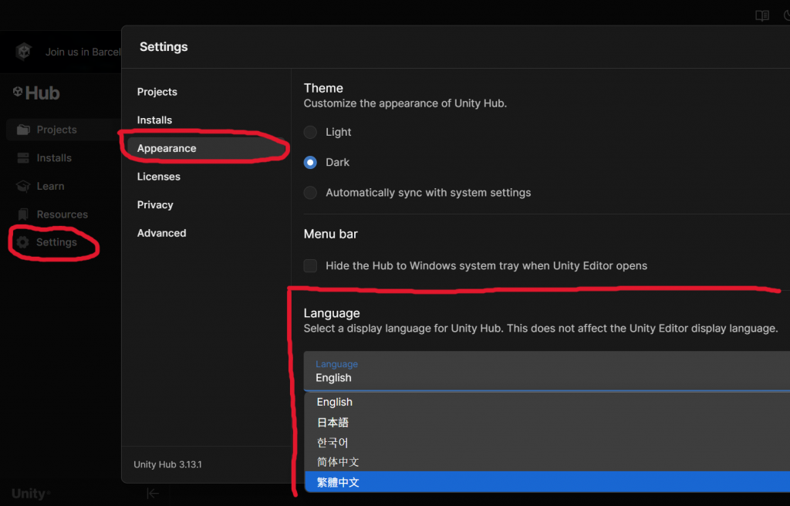The image size is (790, 506).
Task: Click the Unity cube icon in banner
Action: pyautogui.click(x=24, y=52)
